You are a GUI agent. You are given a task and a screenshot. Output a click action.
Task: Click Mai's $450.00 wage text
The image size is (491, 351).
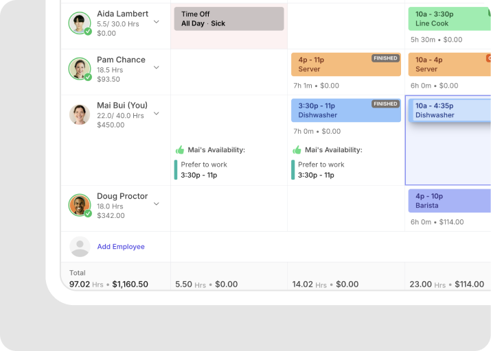[x=111, y=125]
